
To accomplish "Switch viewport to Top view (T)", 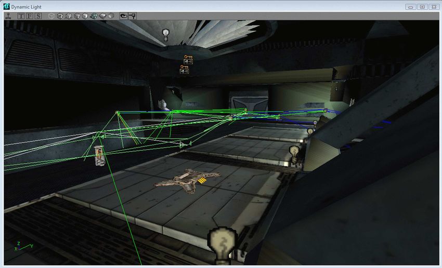I will click(x=21, y=16).
